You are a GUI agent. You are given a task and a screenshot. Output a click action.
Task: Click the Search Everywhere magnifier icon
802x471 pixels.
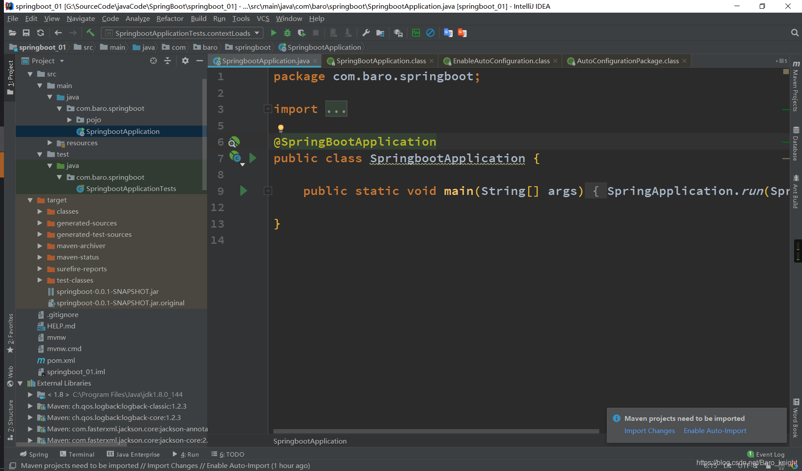[x=795, y=33]
